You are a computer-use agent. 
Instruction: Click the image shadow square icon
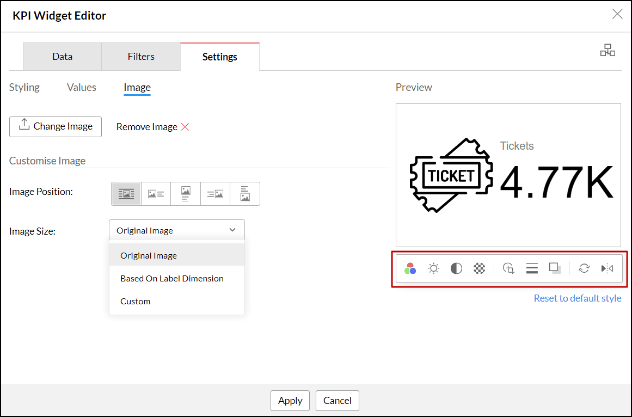point(555,268)
